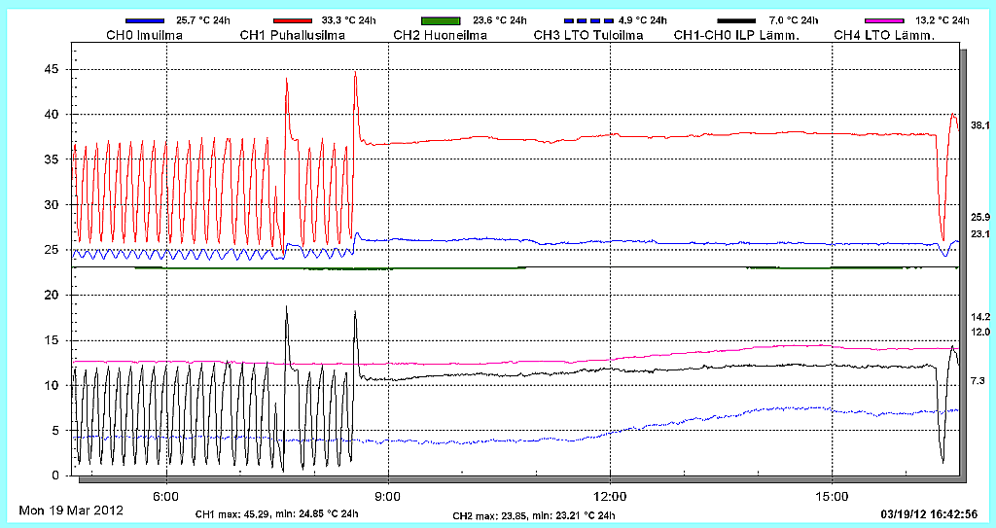Select the CH2 Huoneilma channel label

[440, 35]
